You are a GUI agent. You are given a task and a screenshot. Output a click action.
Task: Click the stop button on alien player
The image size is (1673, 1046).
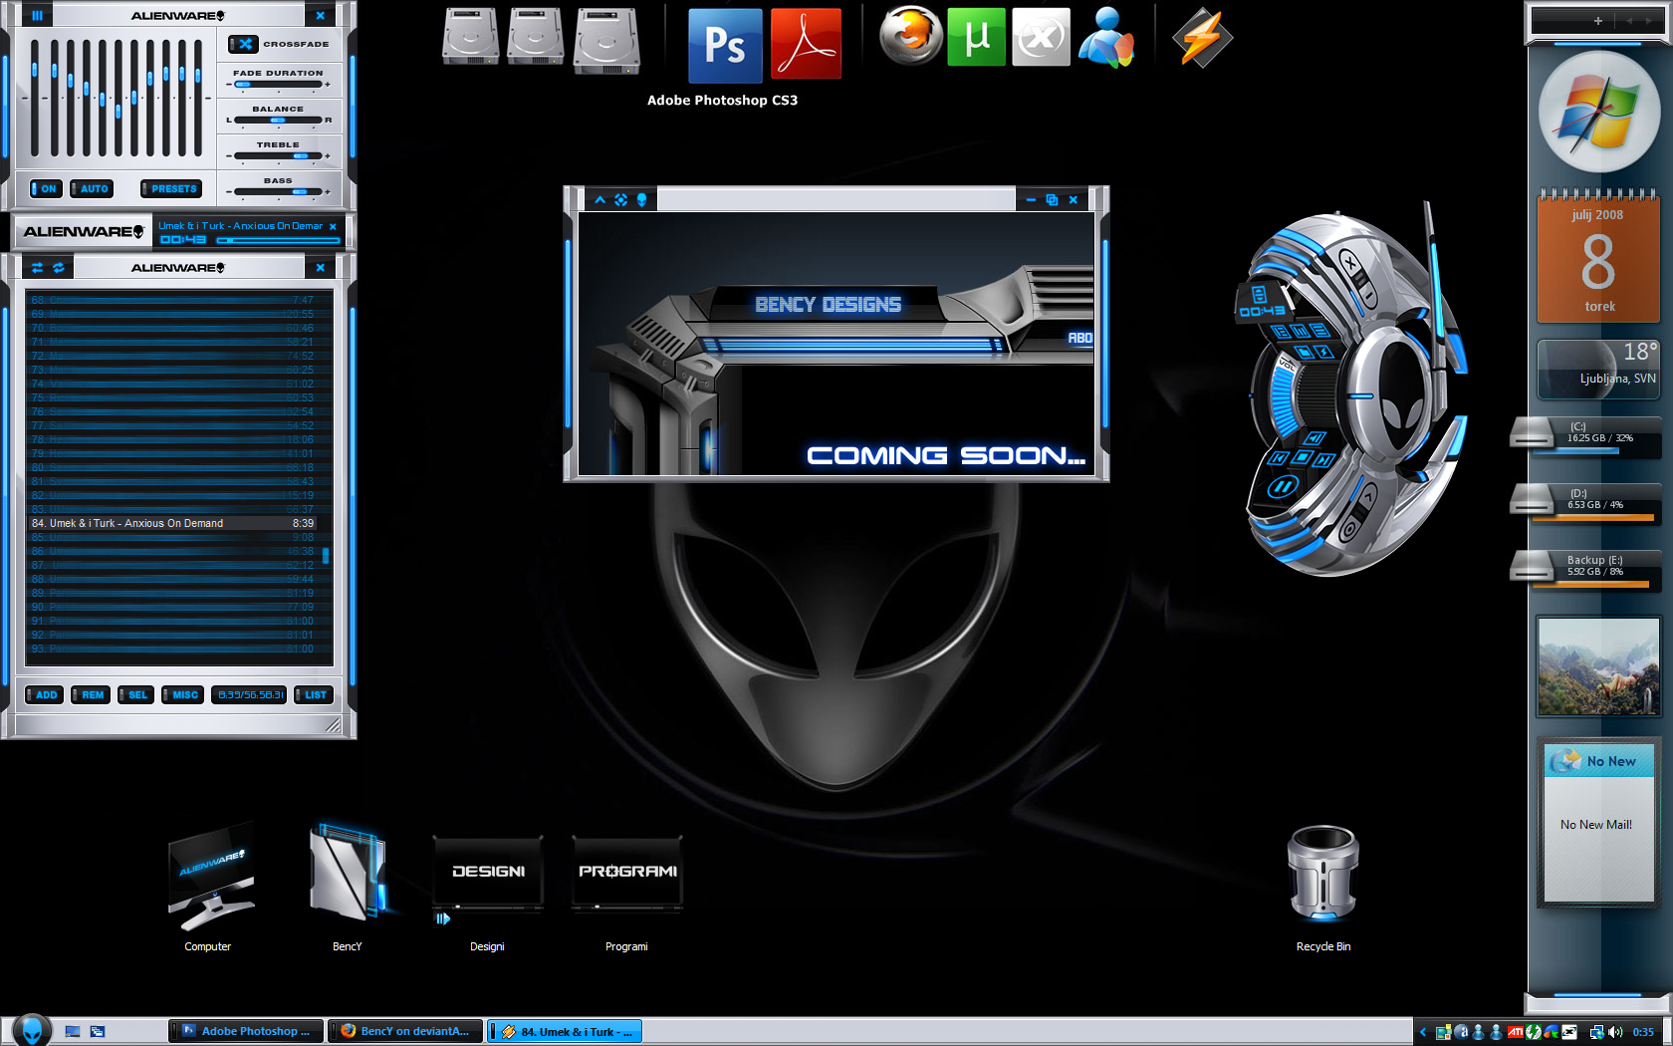point(1302,457)
